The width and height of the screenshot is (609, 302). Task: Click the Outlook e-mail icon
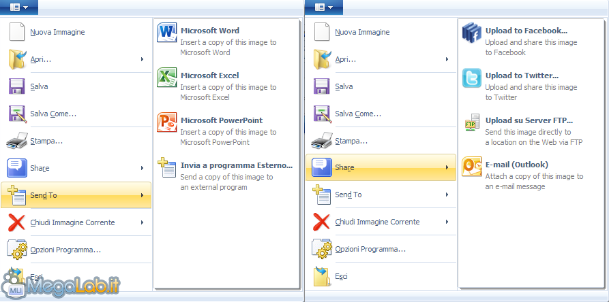coord(472,167)
